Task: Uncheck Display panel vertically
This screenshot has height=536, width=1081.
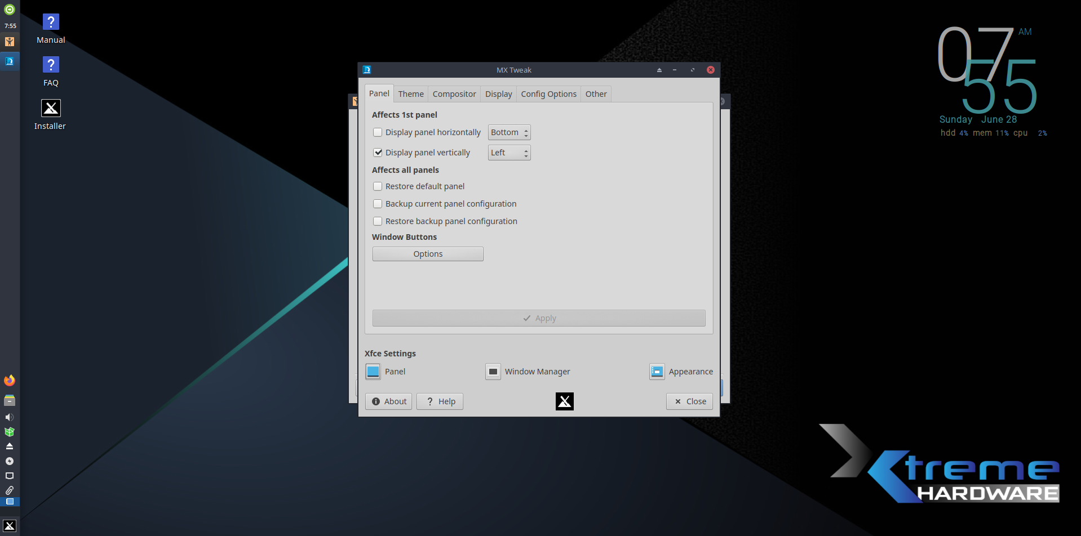Action: pos(378,153)
